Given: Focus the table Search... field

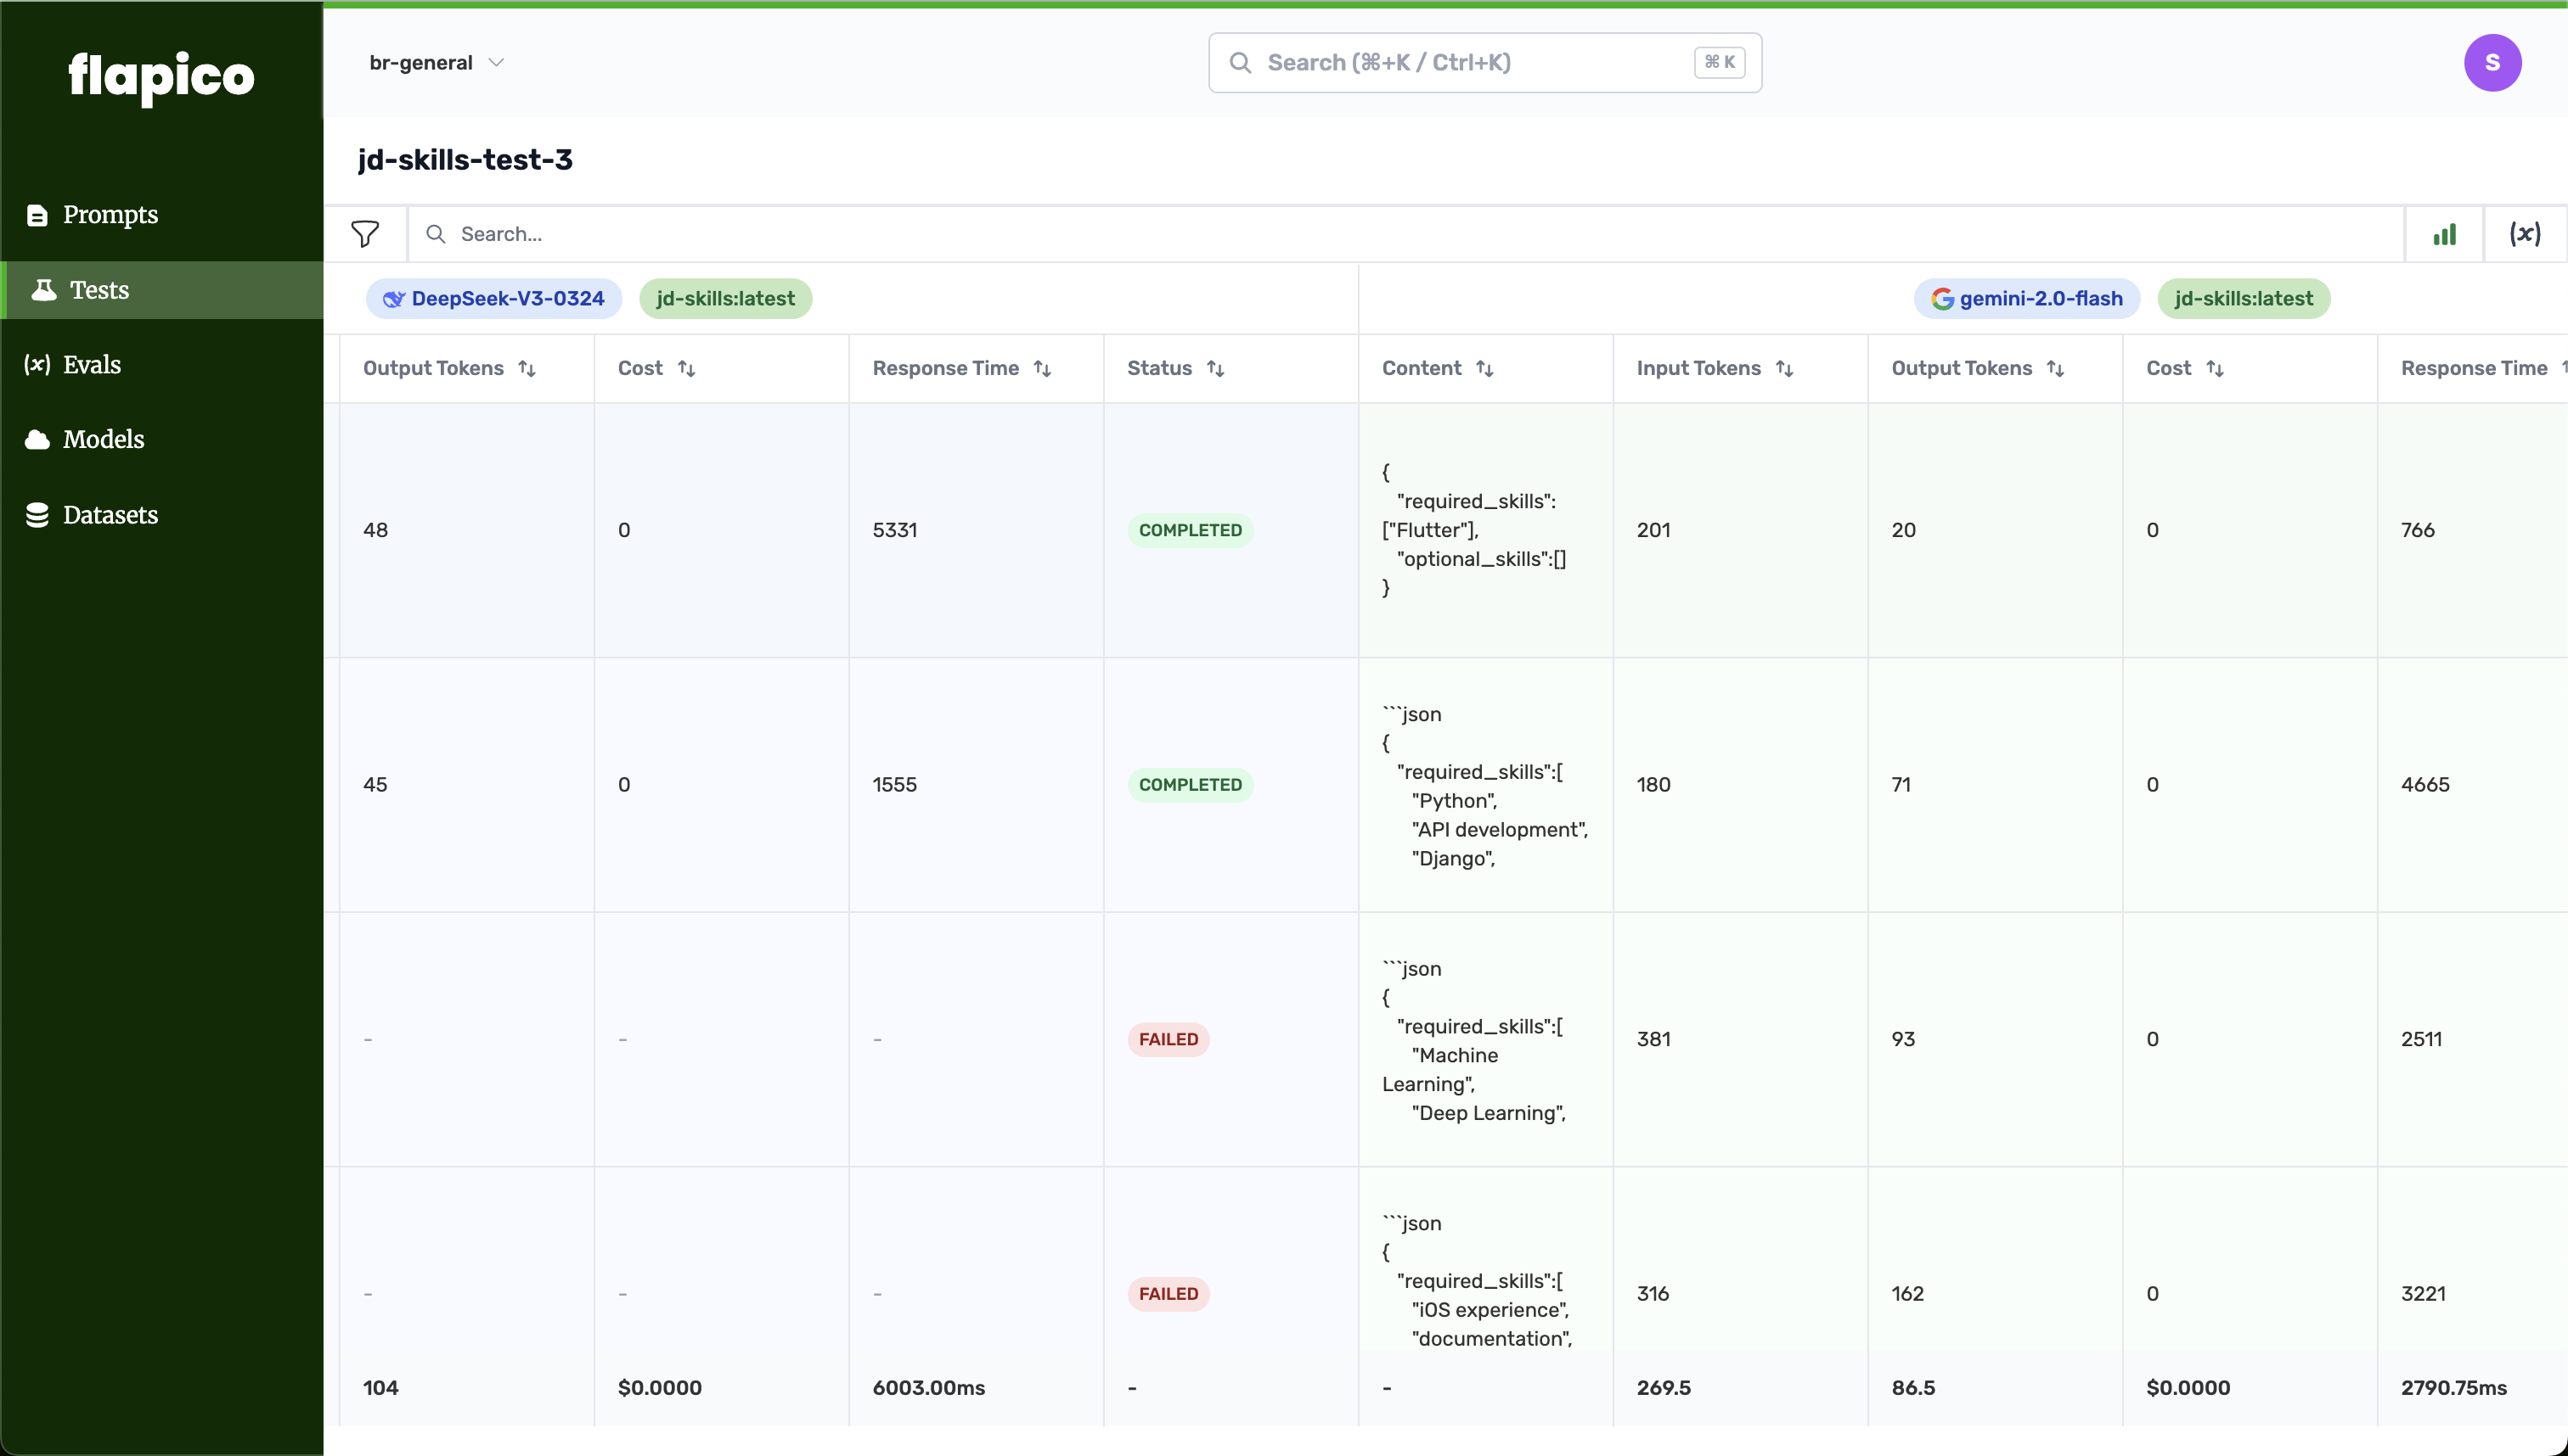Looking at the screenshot, I should (x=1401, y=234).
